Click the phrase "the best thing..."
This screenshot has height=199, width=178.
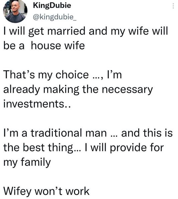[42, 148]
